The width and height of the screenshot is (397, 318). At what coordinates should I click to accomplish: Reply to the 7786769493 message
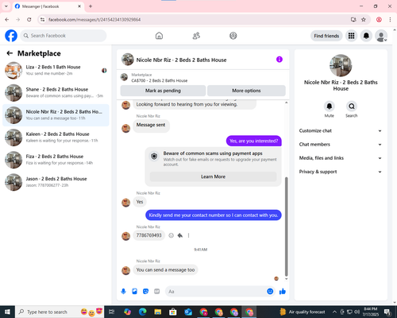click(x=180, y=235)
